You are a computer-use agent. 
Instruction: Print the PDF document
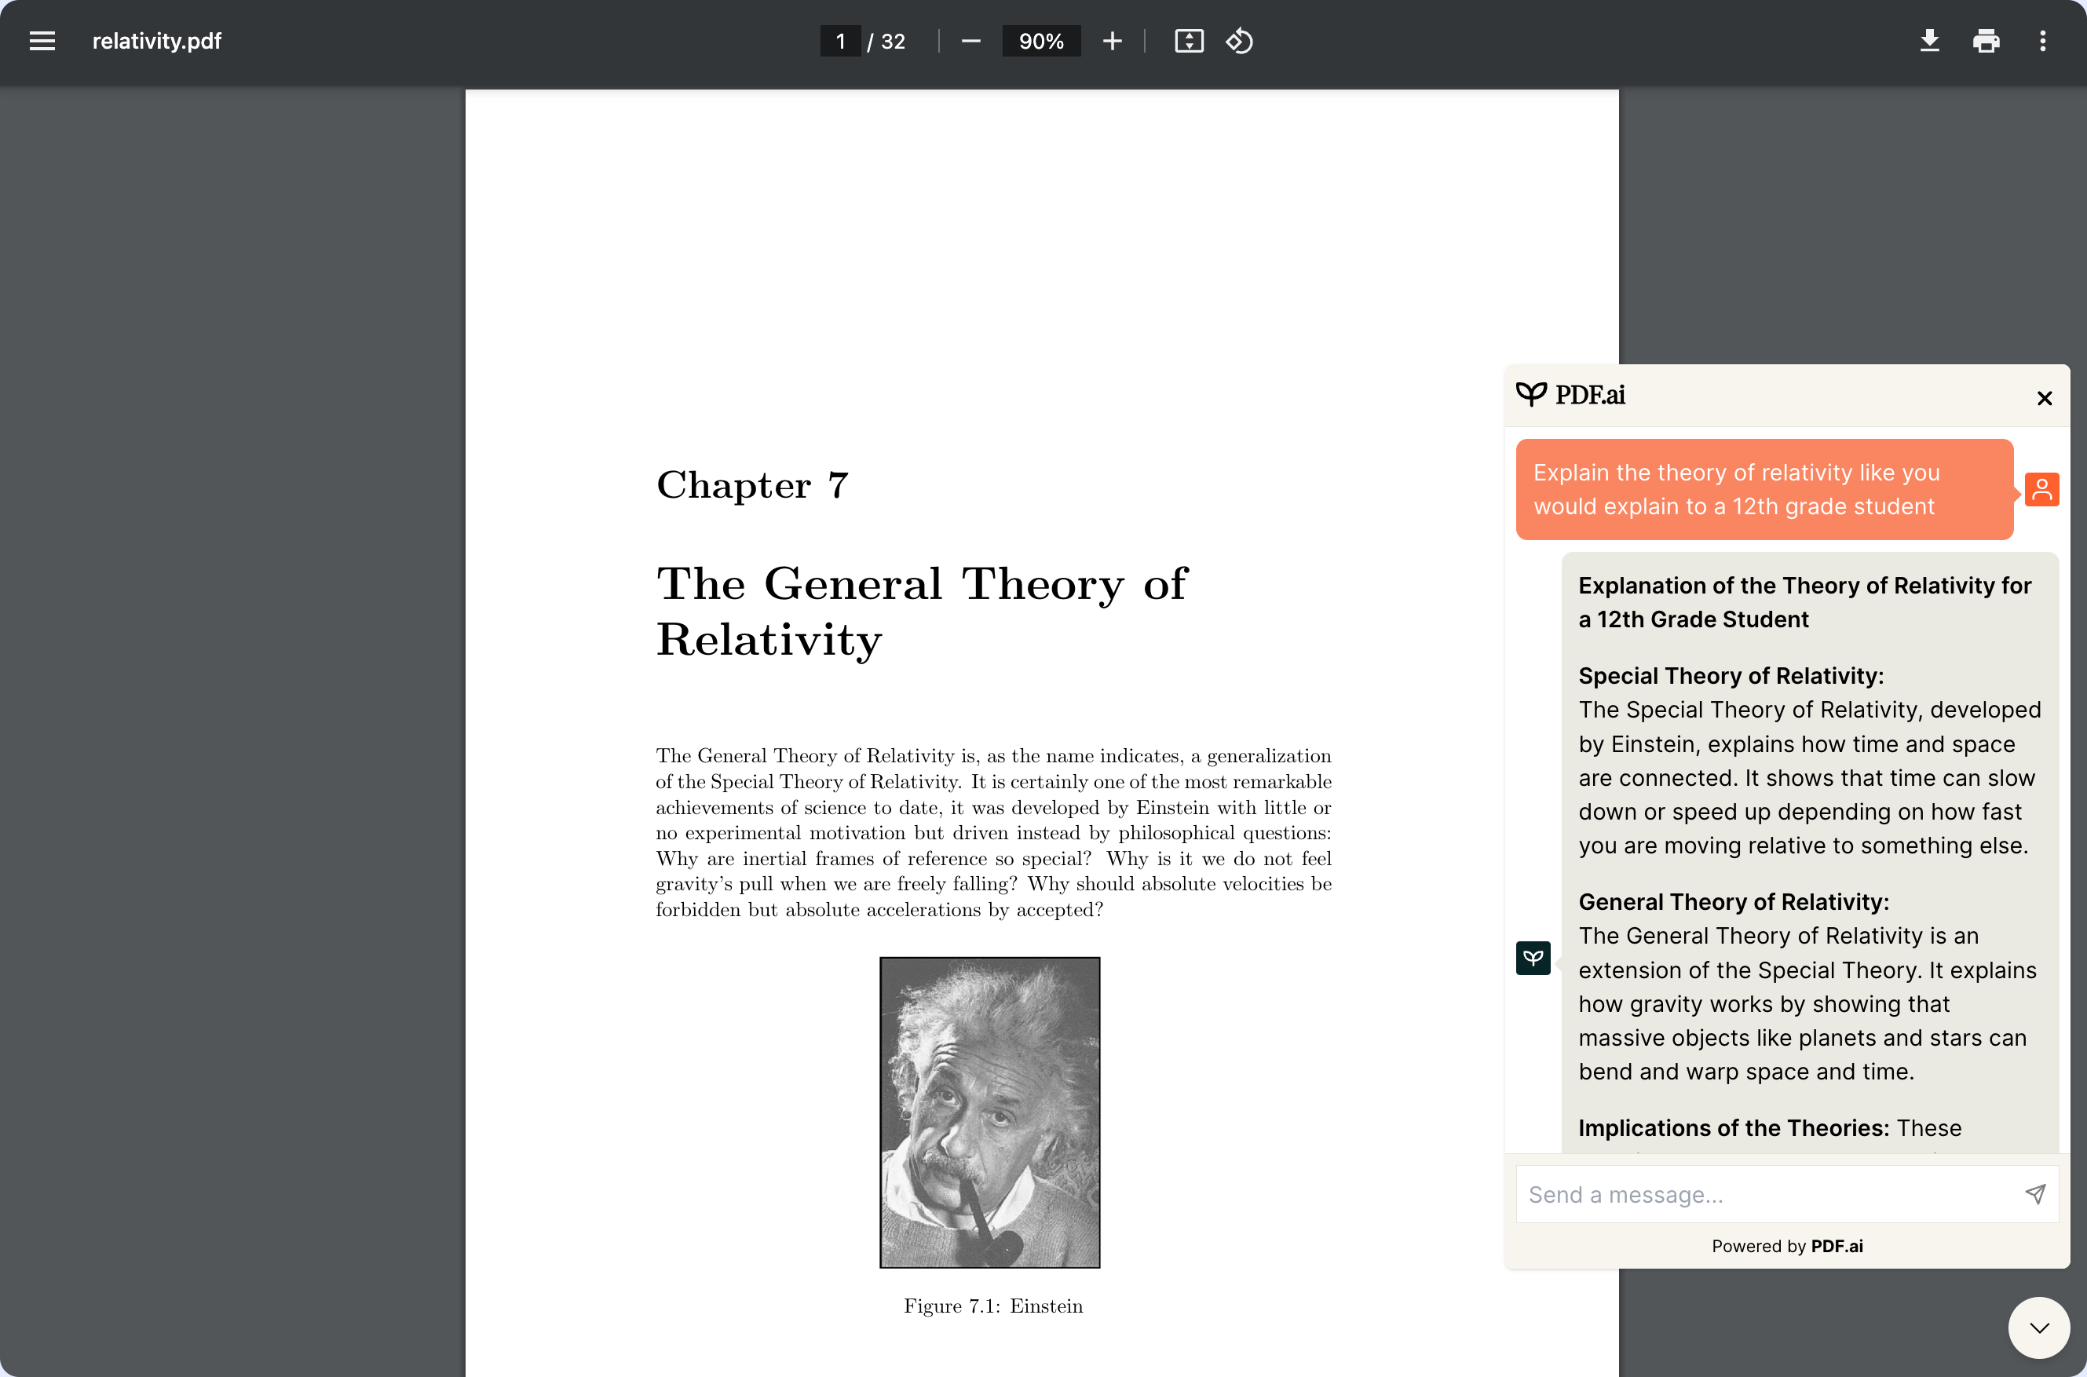point(1986,42)
